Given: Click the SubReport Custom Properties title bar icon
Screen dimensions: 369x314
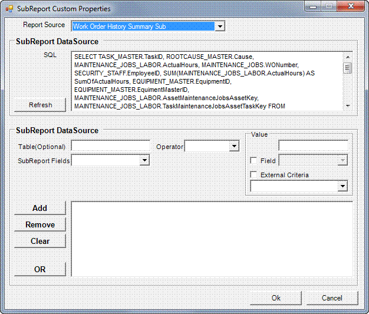Looking at the screenshot, I should click(9, 9).
